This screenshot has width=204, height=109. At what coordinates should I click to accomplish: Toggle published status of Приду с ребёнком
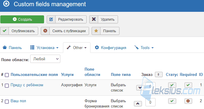[x=172, y=85]
